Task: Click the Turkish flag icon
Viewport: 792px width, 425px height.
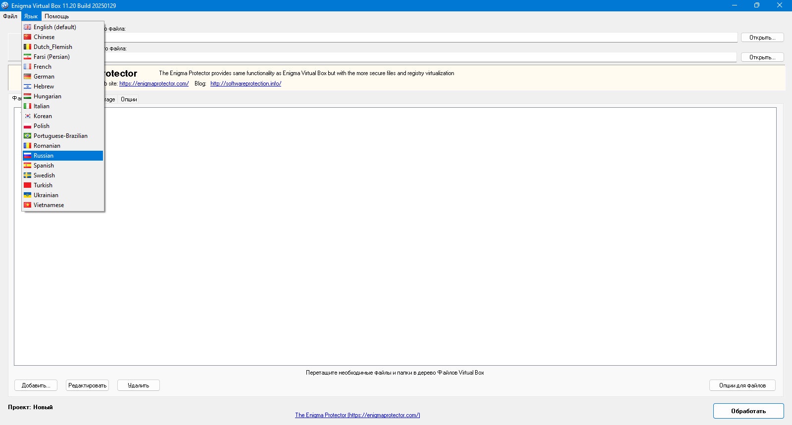Action: tap(28, 185)
